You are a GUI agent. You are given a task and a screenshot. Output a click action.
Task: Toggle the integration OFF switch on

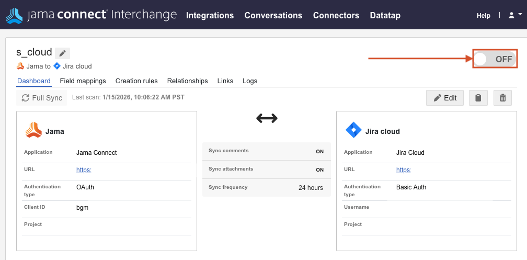pos(495,59)
